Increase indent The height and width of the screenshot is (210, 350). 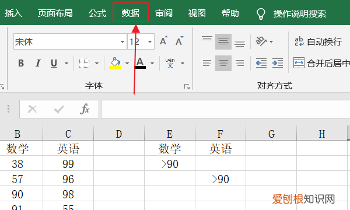click(278, 63)
